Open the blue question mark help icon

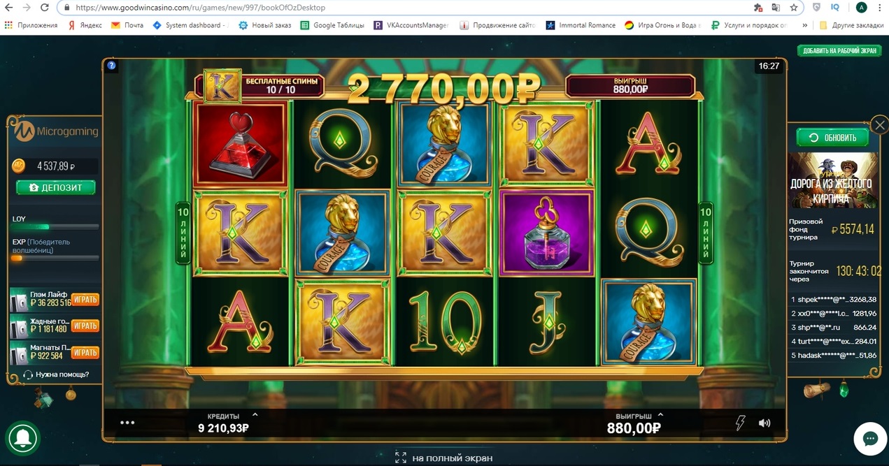coord(112,66)
